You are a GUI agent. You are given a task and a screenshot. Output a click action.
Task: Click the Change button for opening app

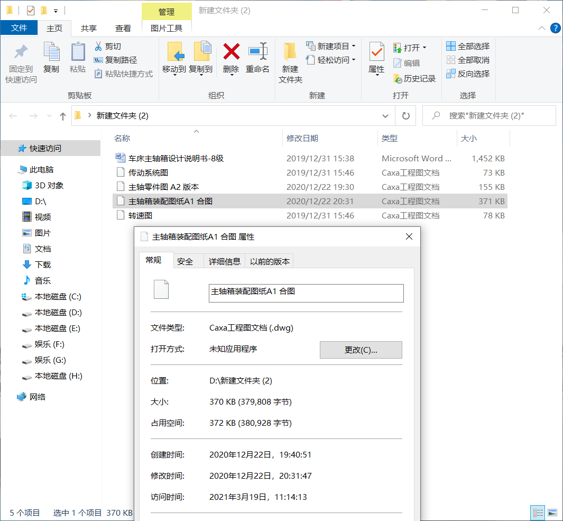(x=361, y=350)
